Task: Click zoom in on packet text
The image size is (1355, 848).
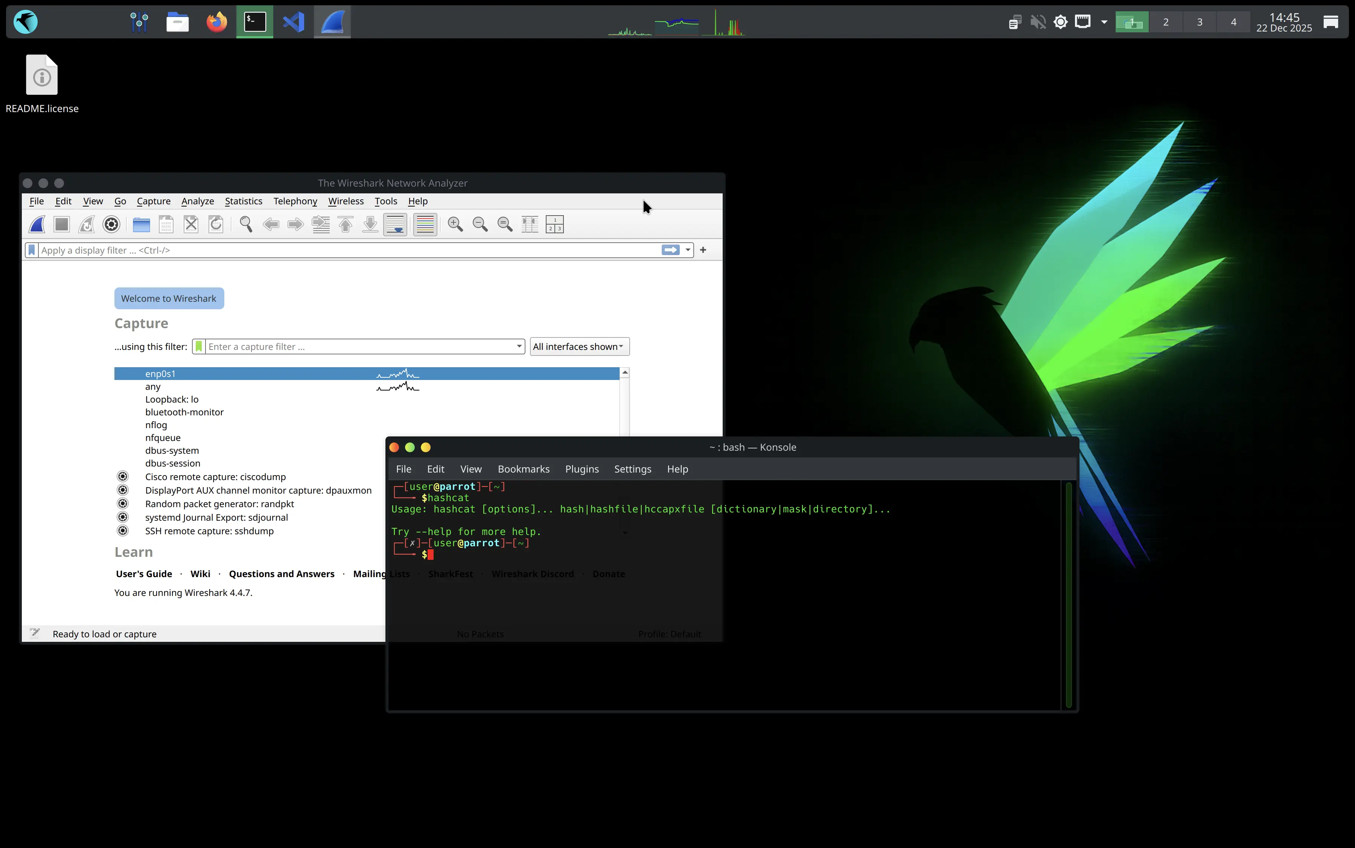Action: pos(455,224)
